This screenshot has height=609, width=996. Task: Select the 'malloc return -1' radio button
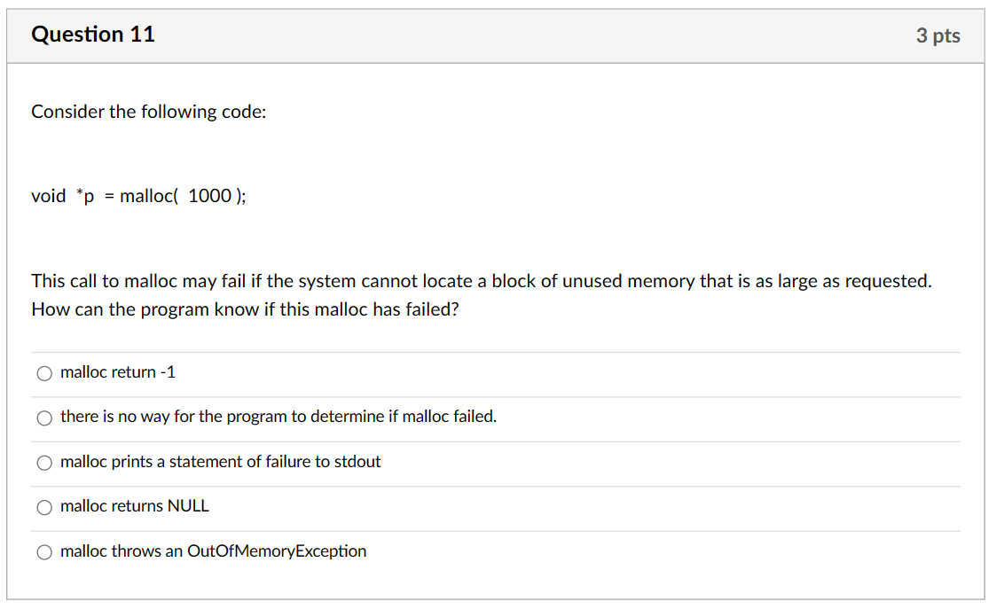(x=44, y=373)
